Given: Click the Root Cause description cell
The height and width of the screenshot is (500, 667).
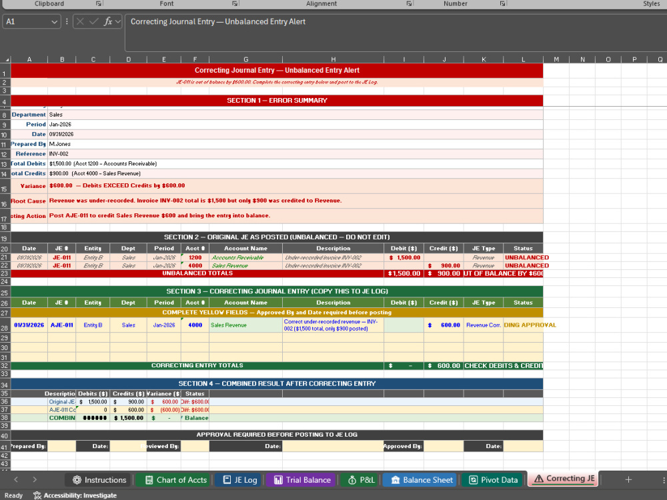Looking at the screenshot, I should [295, 201].
